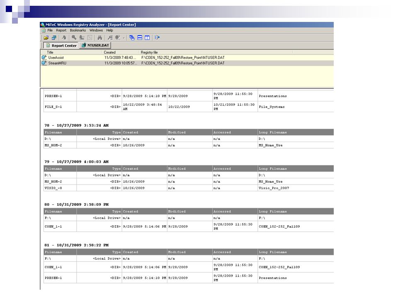
Task: Open the Report menu
Action: (x=61, y=30)
